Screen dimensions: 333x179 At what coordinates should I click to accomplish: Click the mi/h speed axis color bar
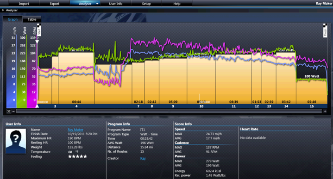[x=12, y=72]
